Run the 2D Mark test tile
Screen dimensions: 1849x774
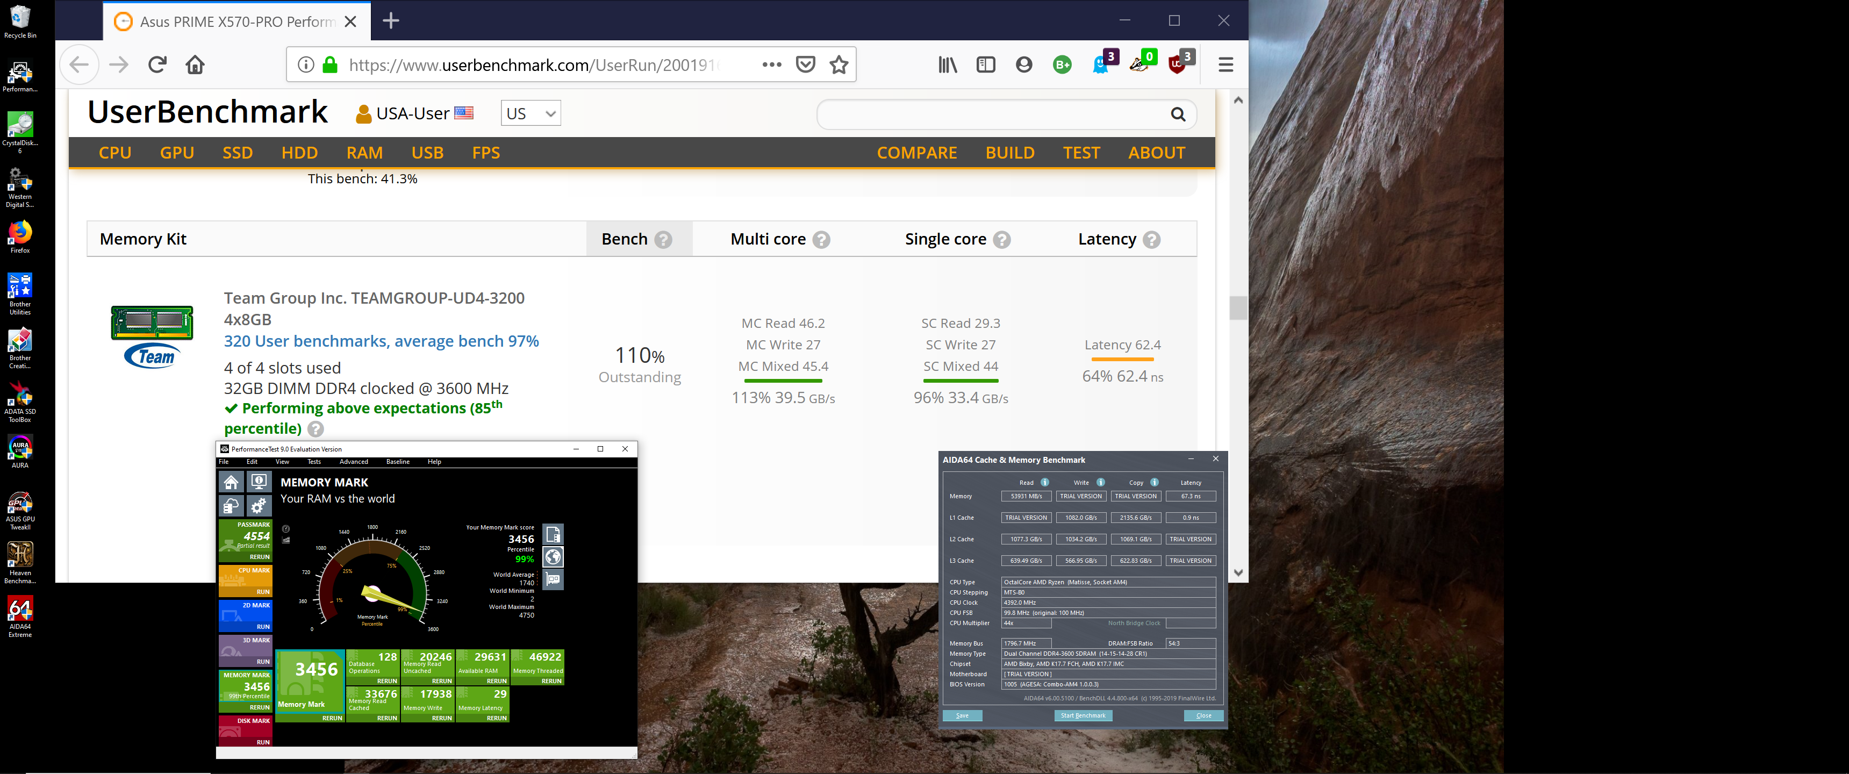pyautogui.click(x=246, y=616)
